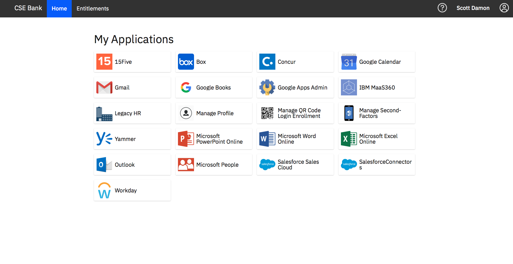Click the Google Calendar label
The width and height of the screenshot is (513, 264).
coord(380,62)
